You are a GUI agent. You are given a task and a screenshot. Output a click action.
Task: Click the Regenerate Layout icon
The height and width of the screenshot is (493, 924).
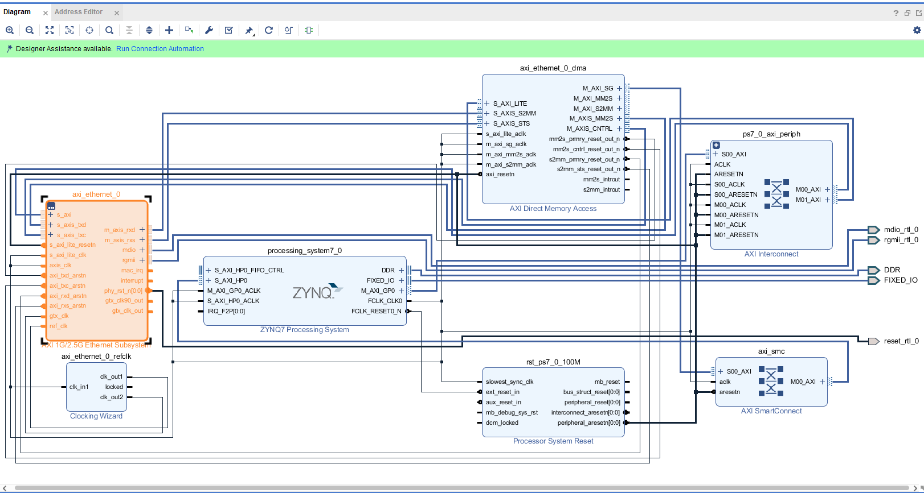[x=269, y=30]
